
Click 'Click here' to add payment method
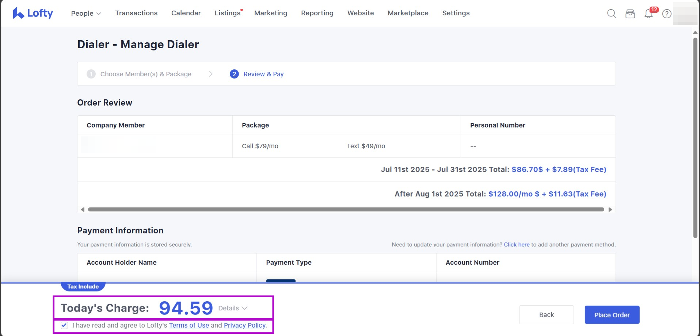(x=517, y=245)
